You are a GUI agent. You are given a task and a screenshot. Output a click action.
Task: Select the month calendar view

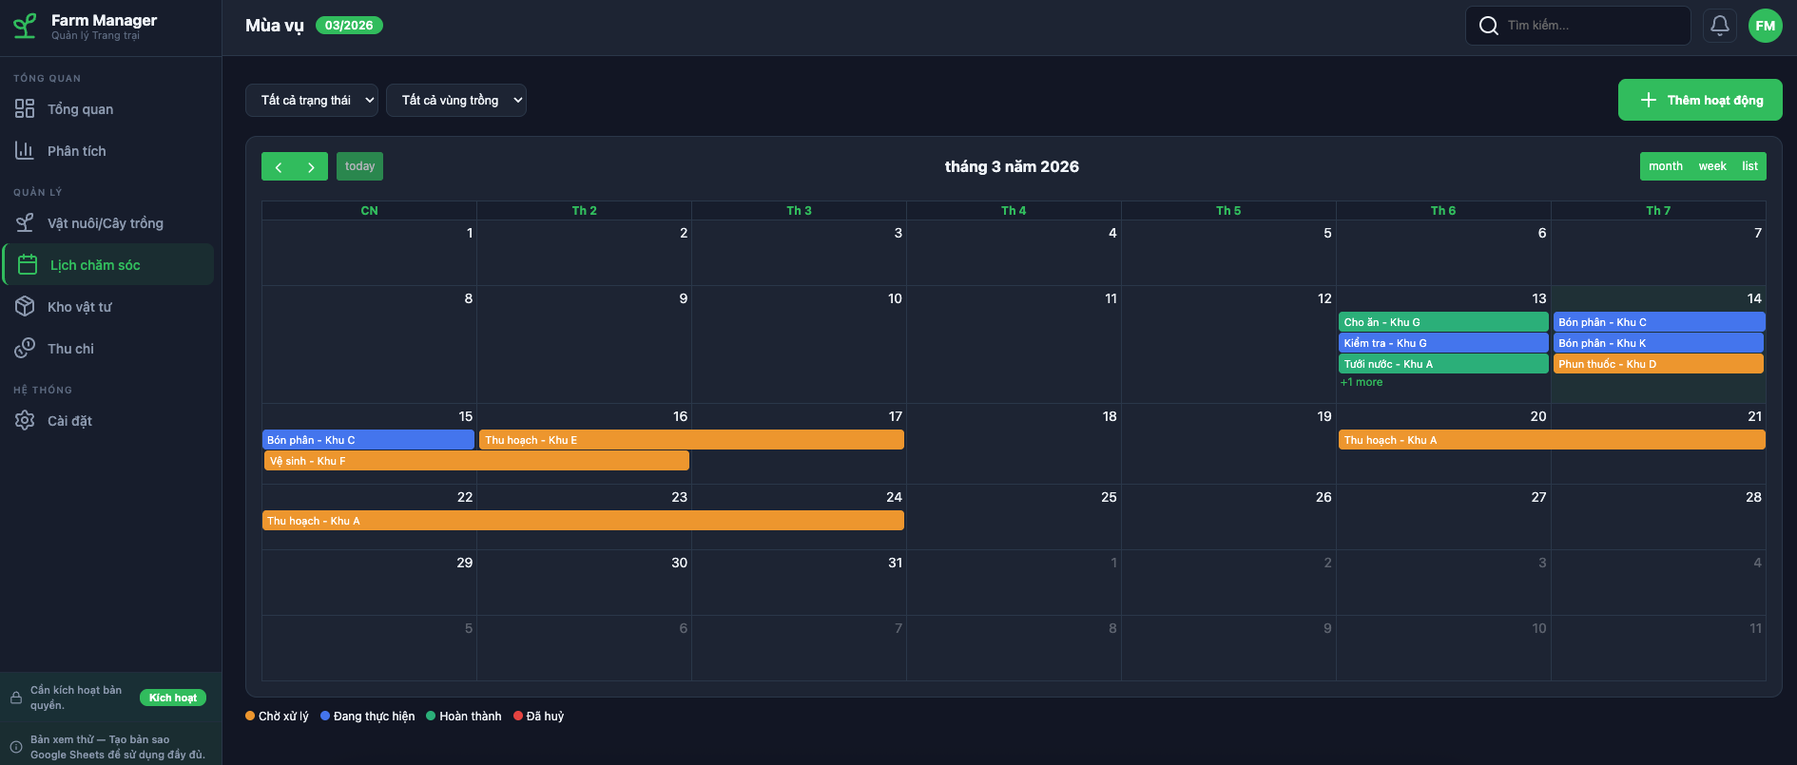pyautogui.click(x=1665, y=166)
